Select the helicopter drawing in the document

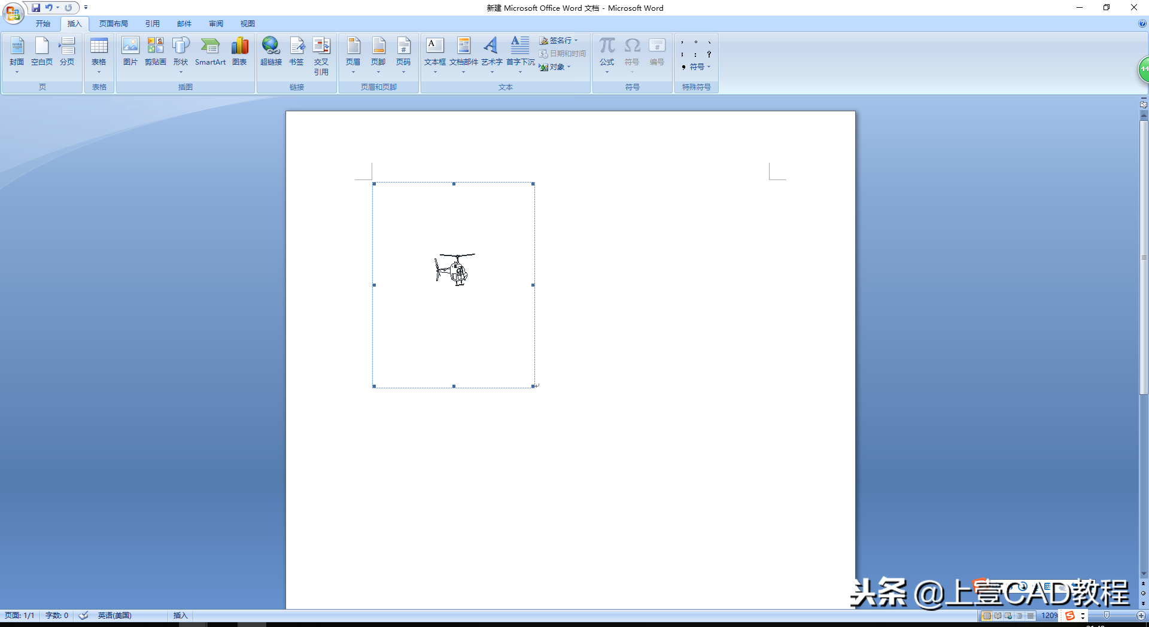pos(454,269)
